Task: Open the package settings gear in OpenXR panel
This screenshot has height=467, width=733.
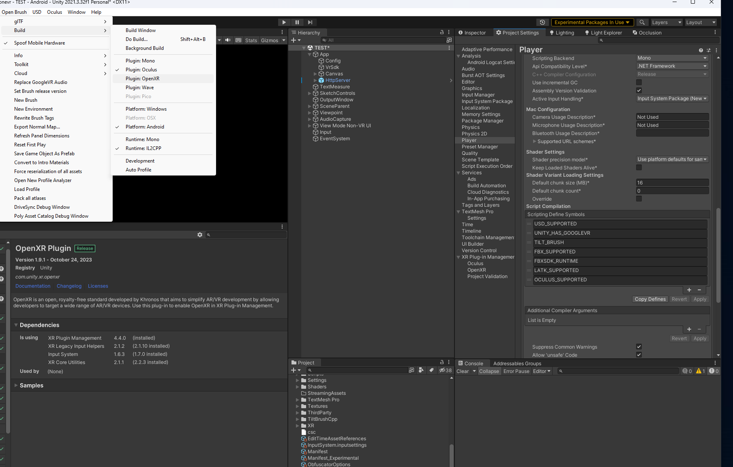Action: [199, 235]
